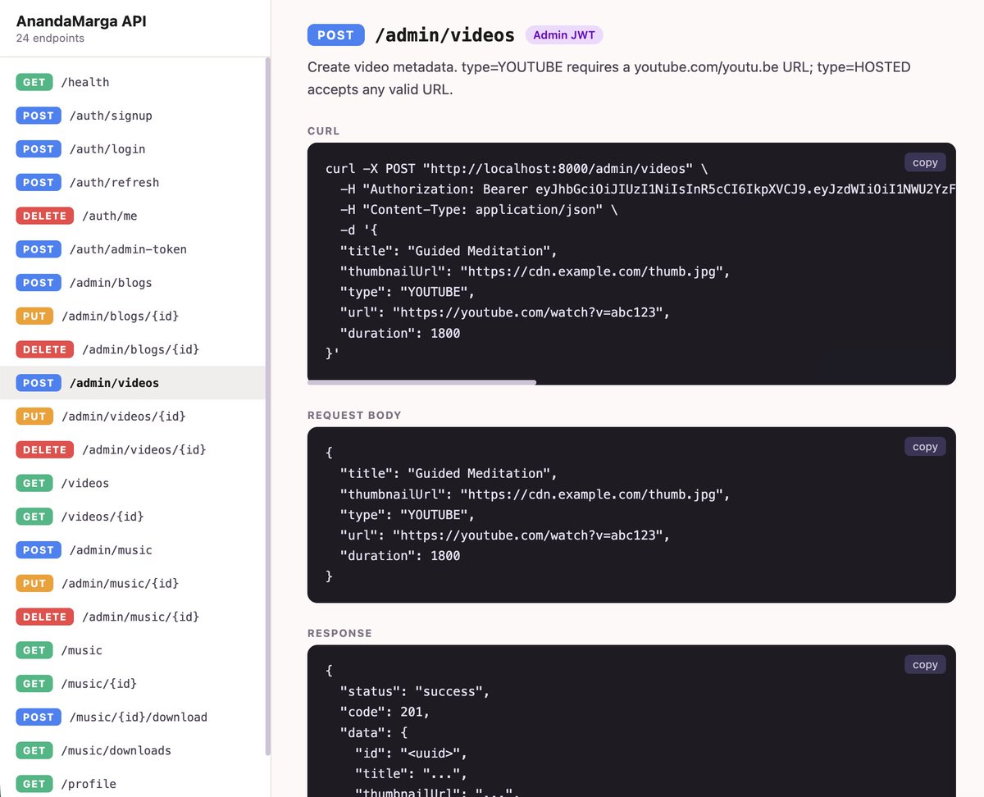Select the highlighted POST /admin/videos entry
The width and height of the screenshot is (984, 797).
[x=132, y=383]
